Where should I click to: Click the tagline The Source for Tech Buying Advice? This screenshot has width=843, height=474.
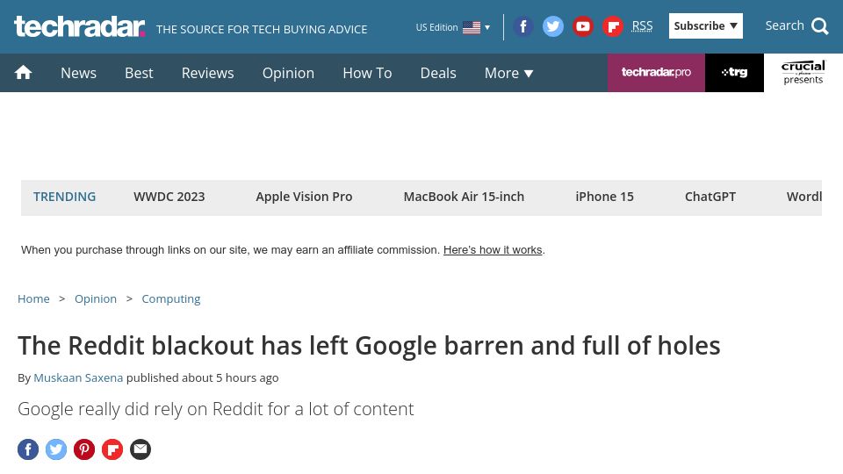[x=262, y=30]
